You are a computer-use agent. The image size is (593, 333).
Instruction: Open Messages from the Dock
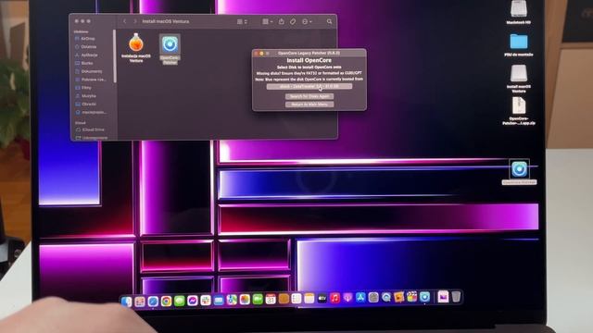coord(179,301)
